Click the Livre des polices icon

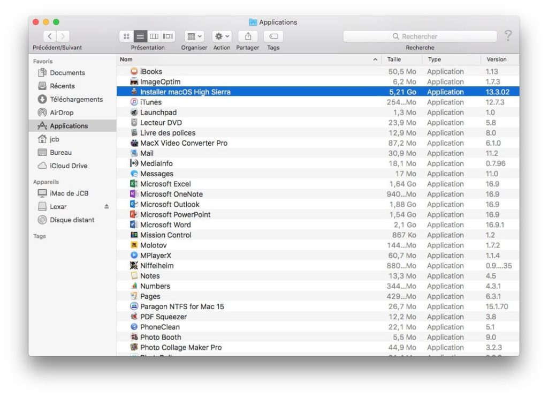(x=134, y=132)
